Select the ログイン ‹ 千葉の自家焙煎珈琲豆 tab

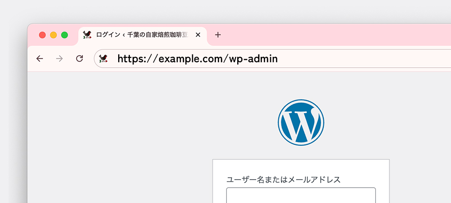[x=143, y=36]
